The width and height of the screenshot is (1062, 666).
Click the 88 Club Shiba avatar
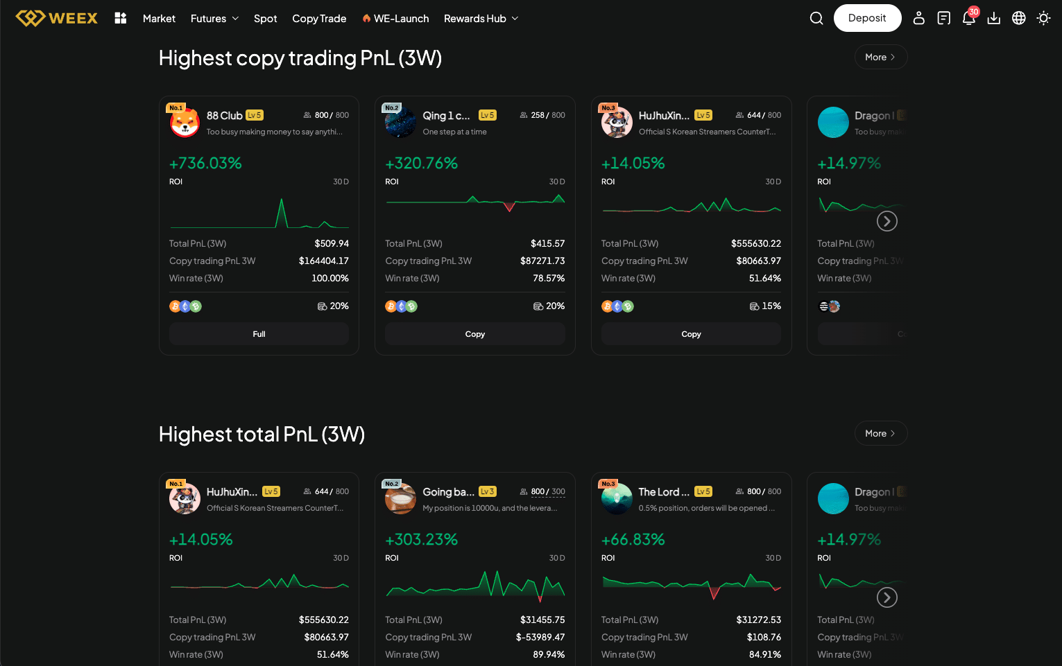pyautogui.click(x=185, y=123)
